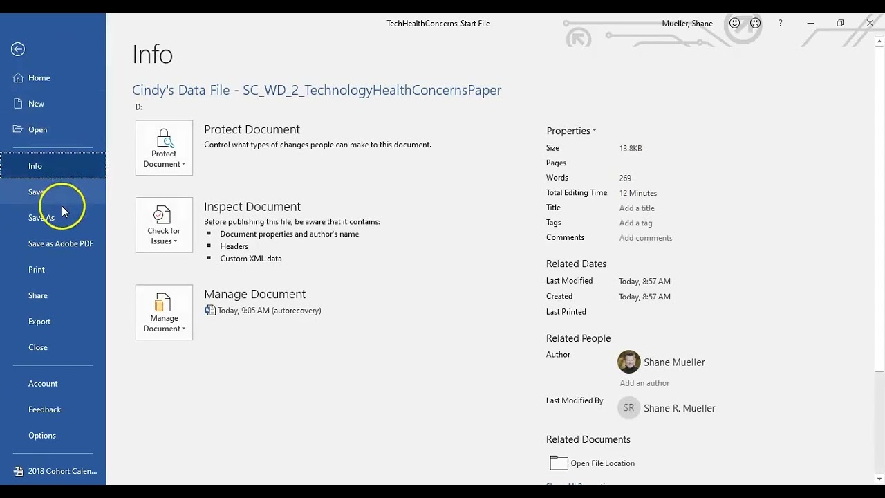The image size is (885, 498).
Task: Open Word Options
Action: pyautogui.click(x=53, y=436)
